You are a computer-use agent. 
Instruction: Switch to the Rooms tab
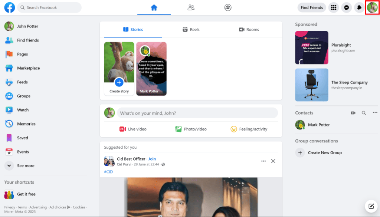(x=249, y=30)
